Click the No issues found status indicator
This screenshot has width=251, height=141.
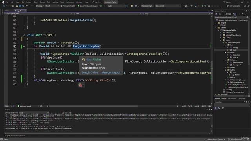point(24,106)
